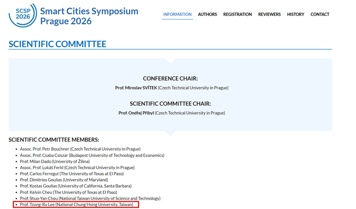356x209 pixels.
Task: Click the Scientific Committee page heading
Action: coord(58,44)
